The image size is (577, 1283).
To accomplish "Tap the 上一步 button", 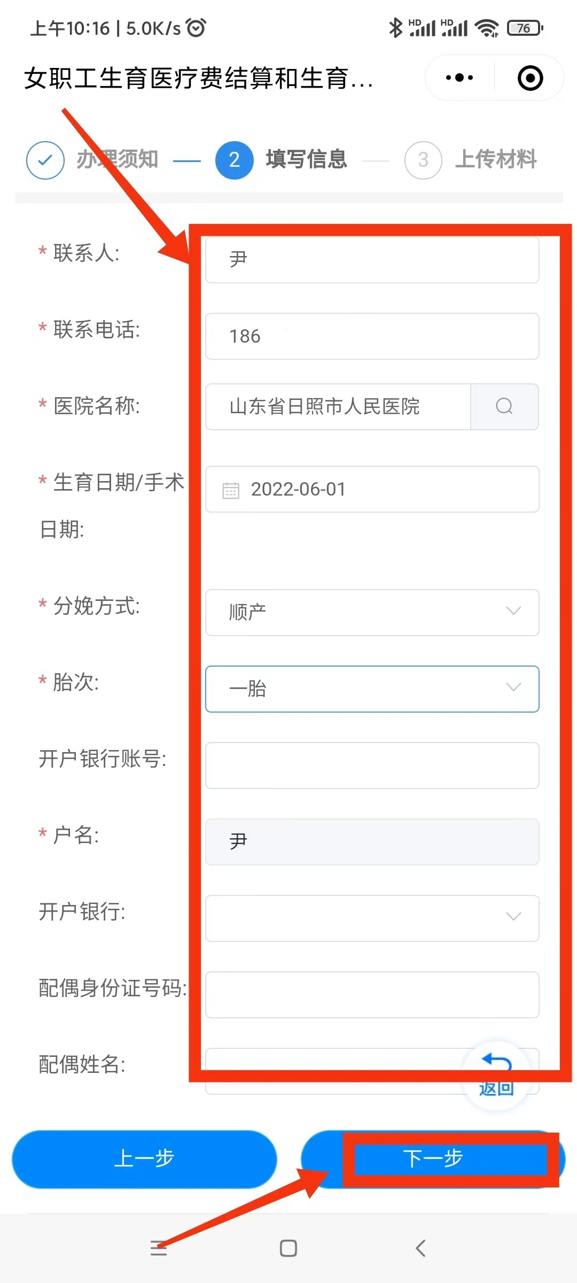I will click(x=144, y=1159).
